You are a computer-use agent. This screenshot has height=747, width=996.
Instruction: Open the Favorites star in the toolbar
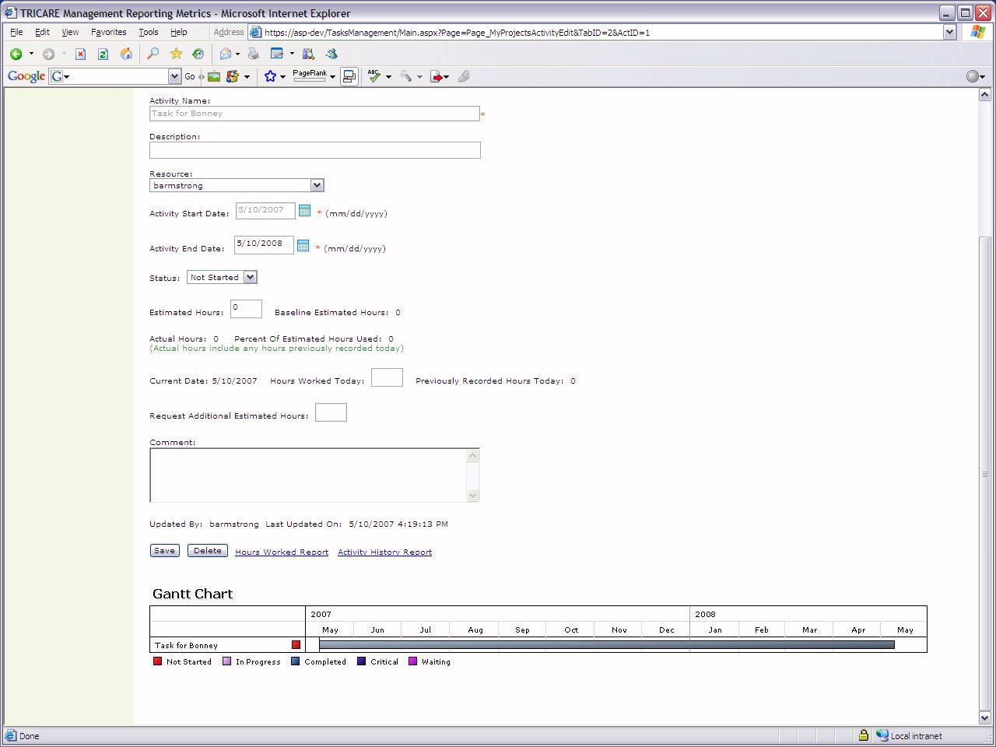point(176,54)
